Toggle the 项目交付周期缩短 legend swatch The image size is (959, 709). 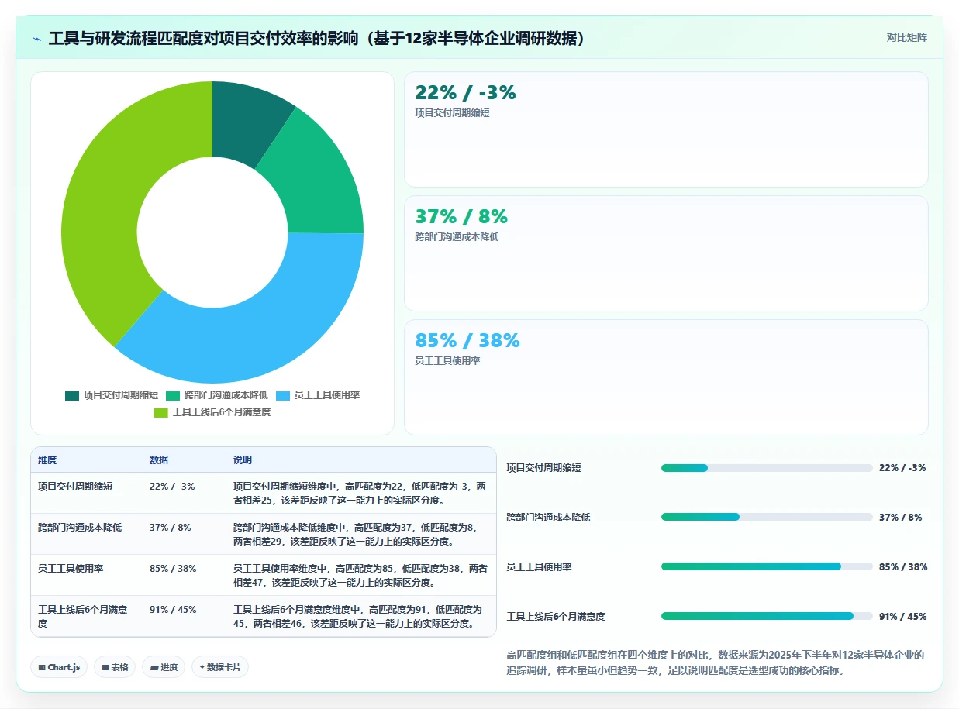(x=72, y=395)
